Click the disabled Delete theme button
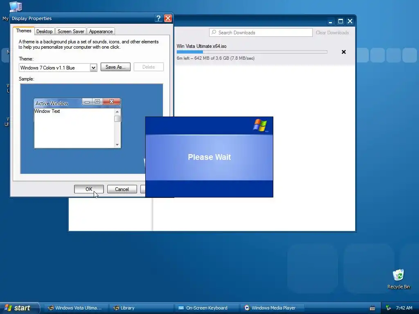 point(149,67)
